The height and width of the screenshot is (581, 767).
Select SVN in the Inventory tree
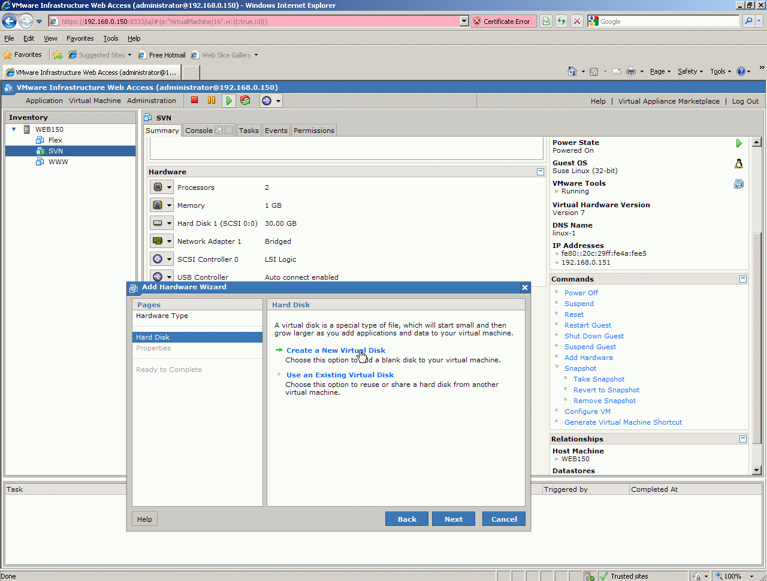[x=71, y=151]
